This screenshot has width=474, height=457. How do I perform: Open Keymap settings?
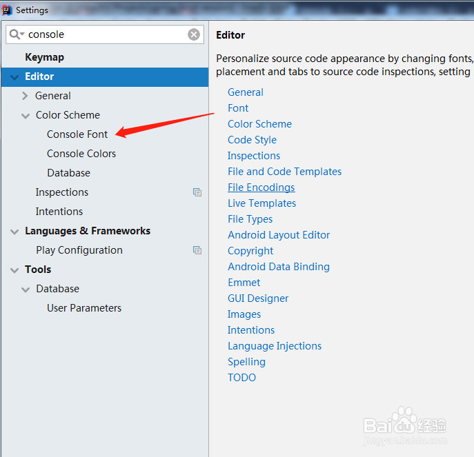pyautogui.click(x=44, y=57)
